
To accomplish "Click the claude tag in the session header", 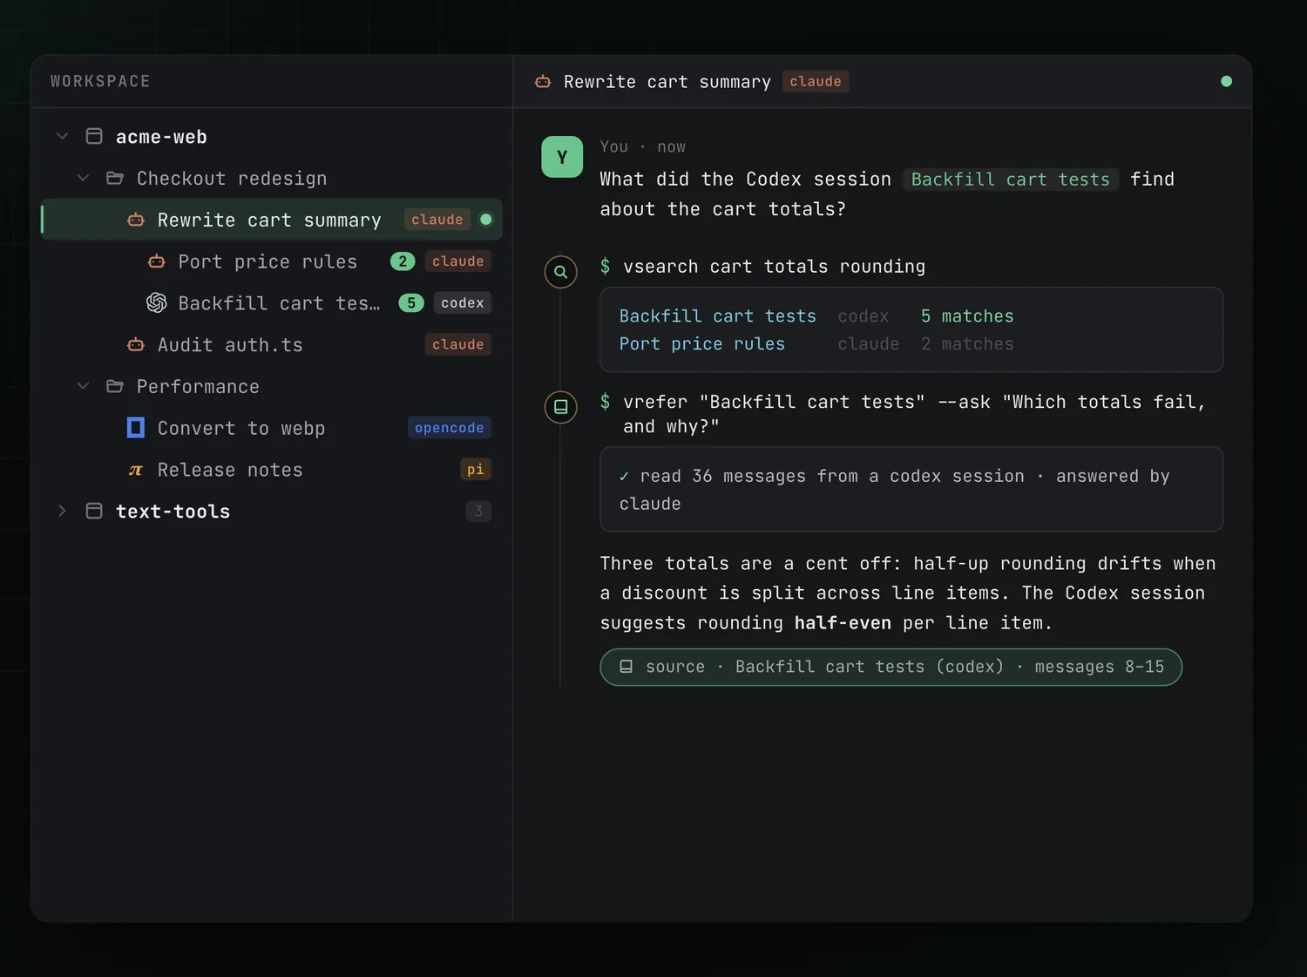I will coord(816,81).
